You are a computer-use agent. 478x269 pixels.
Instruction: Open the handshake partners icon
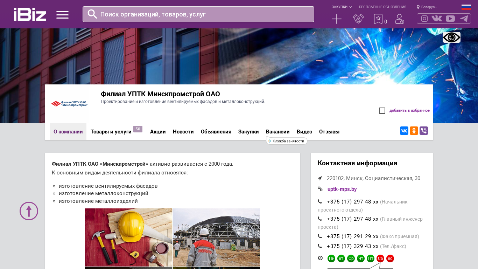click(x=358, y=19)
